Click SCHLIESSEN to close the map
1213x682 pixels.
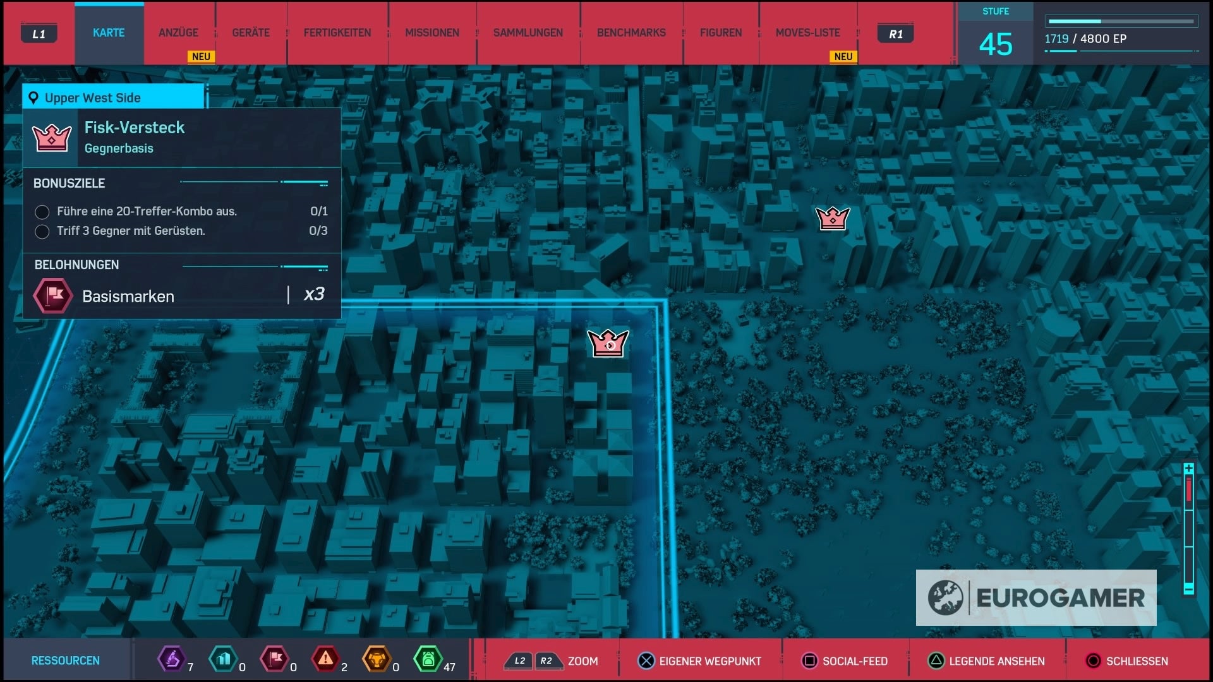[x=1137, y=661]
